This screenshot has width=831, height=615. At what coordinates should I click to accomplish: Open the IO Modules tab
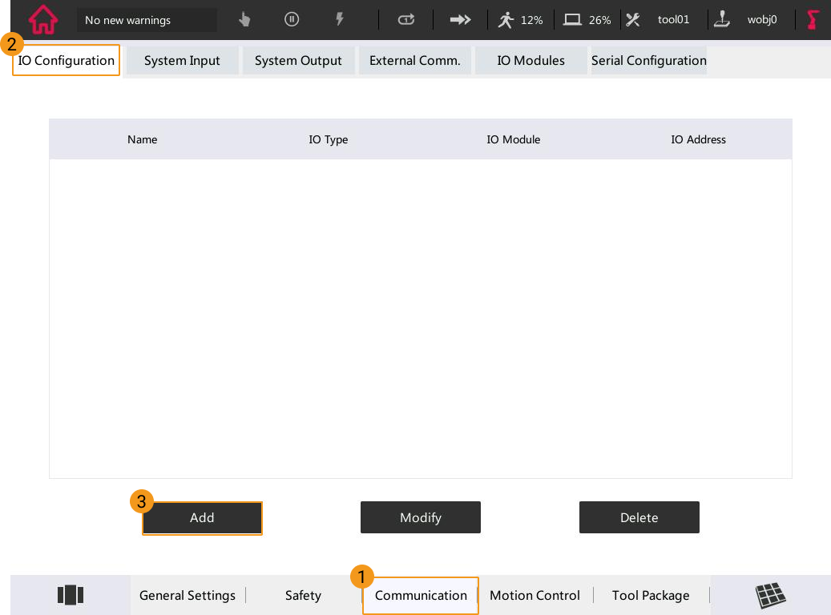tap(530, 61)
